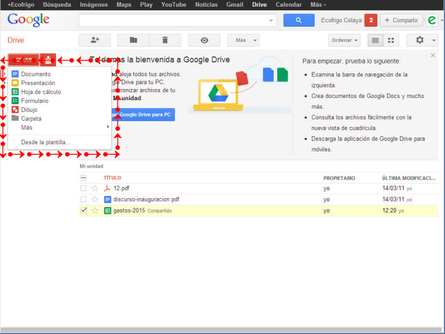This screenshot has width=445, height=334.
Task: Open the discurso-inauguracion.pdf file
Action: (x=146, y=199)
